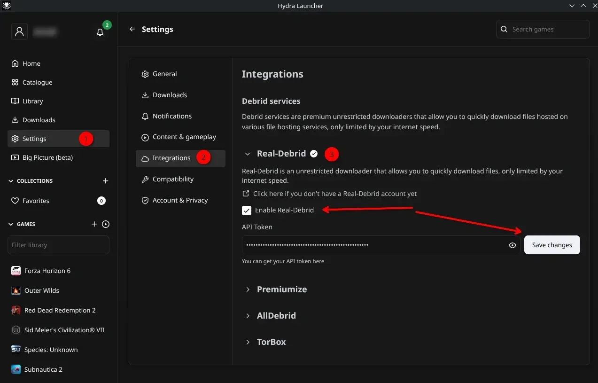Collapse the Real-Debrid section

pos(248,154)
